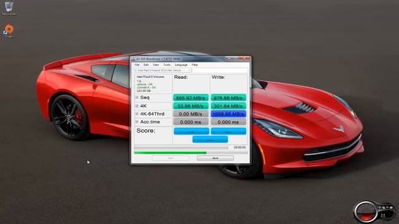The height and width of the screenshot is (224, 399).
Task: Open the File menu
Action: click(137, 65)
